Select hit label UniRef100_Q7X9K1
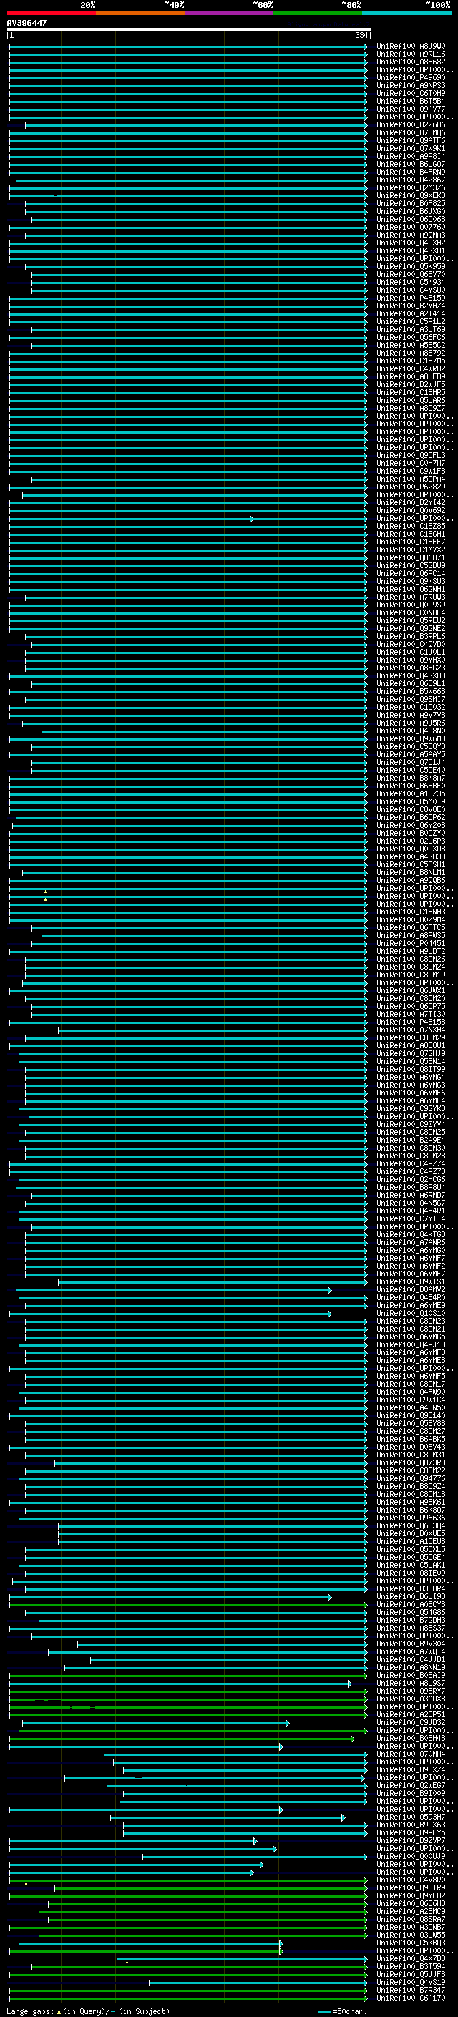Viewport: 458px width, 2017px height. click(411, 148)
